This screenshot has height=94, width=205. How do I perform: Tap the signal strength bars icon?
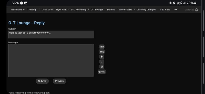[x=184, y=3]
